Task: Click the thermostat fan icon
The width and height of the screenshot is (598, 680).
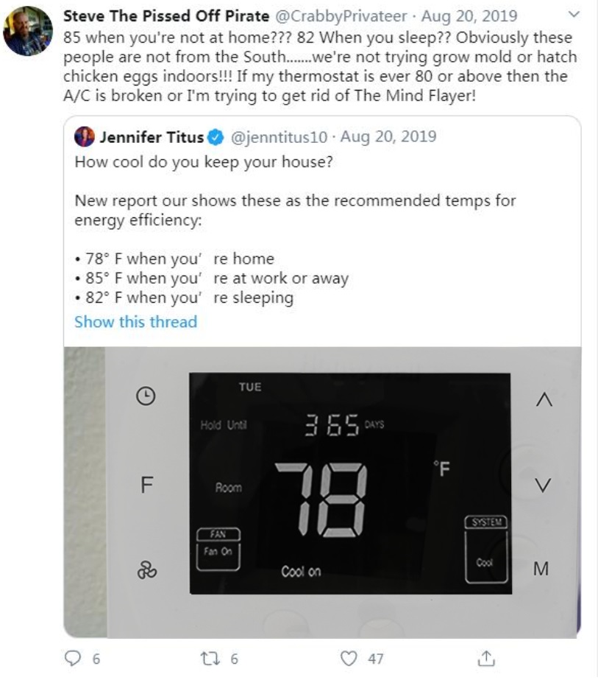Action: pyautogui.click(x=146, y=569)
